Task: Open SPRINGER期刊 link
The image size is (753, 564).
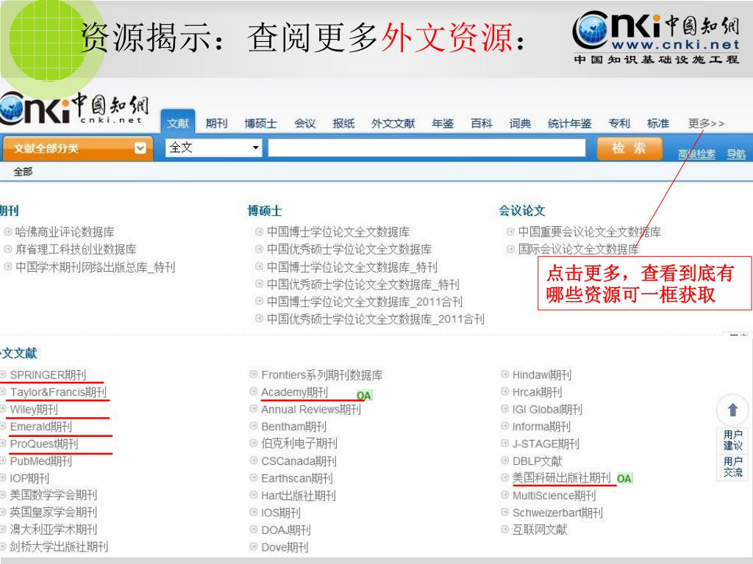Action: click(48, 375)
